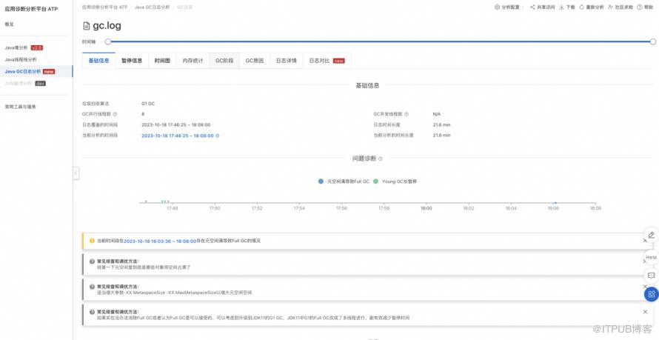Dismiss the bottom JDK11 tuning suggestion card
This screenshot has height=340, width=659.
[x=645, y=312]
